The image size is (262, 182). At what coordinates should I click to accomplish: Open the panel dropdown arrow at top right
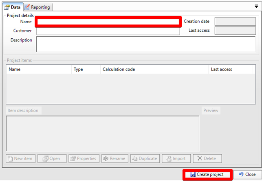click(256, 7)
